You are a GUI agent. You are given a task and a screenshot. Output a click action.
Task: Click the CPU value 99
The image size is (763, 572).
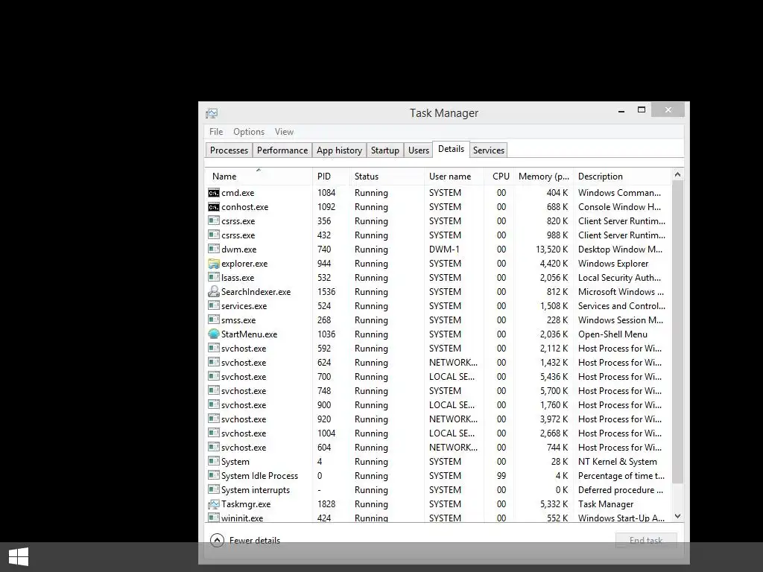pos(501,475)
